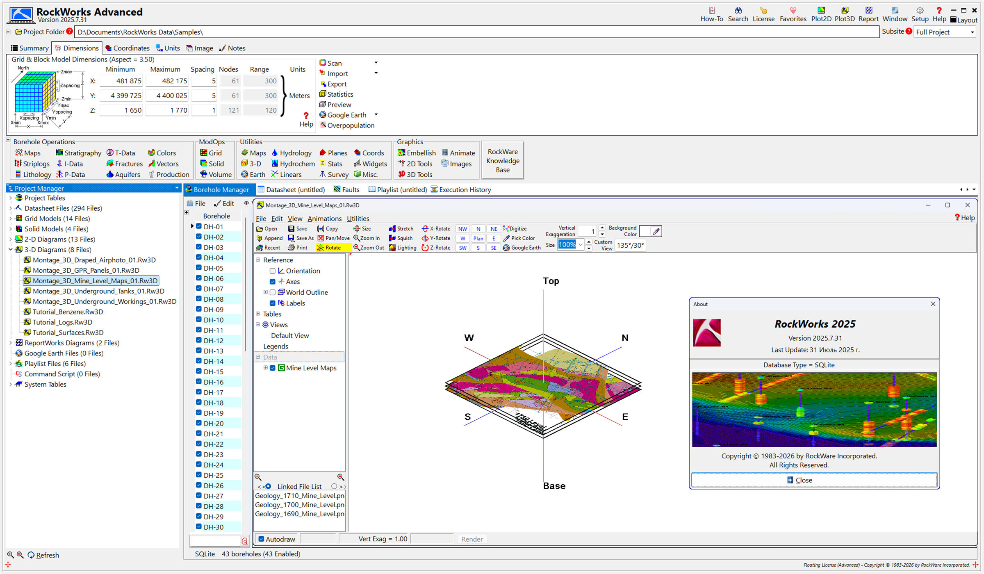Open Stratigraphy in Borehole Operations

78,153
